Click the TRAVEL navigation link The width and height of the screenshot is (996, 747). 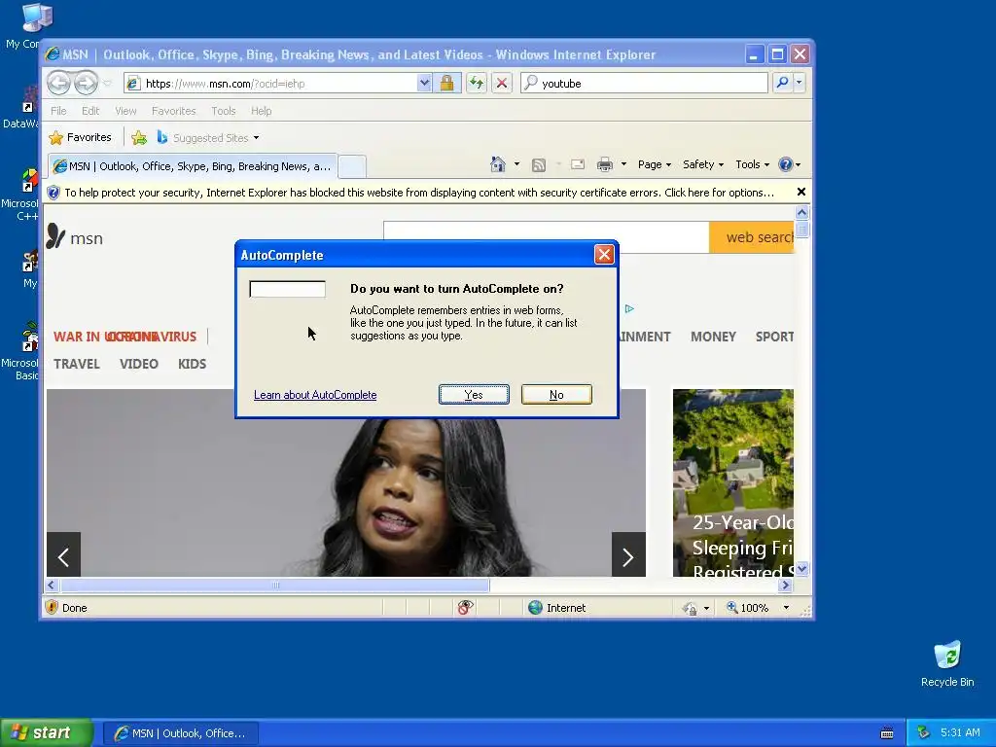click(77, 364)
